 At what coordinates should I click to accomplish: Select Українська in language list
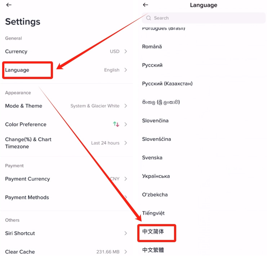pos(156,176)
